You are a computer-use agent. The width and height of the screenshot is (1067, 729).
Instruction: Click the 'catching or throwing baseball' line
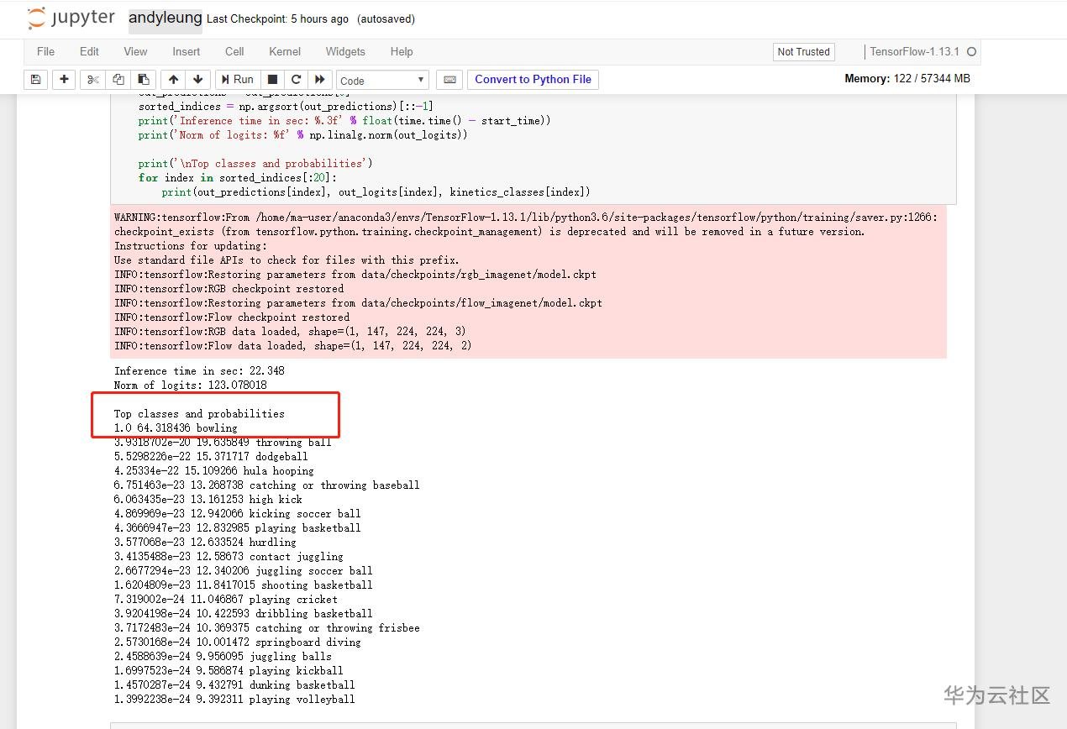point(267,485)
